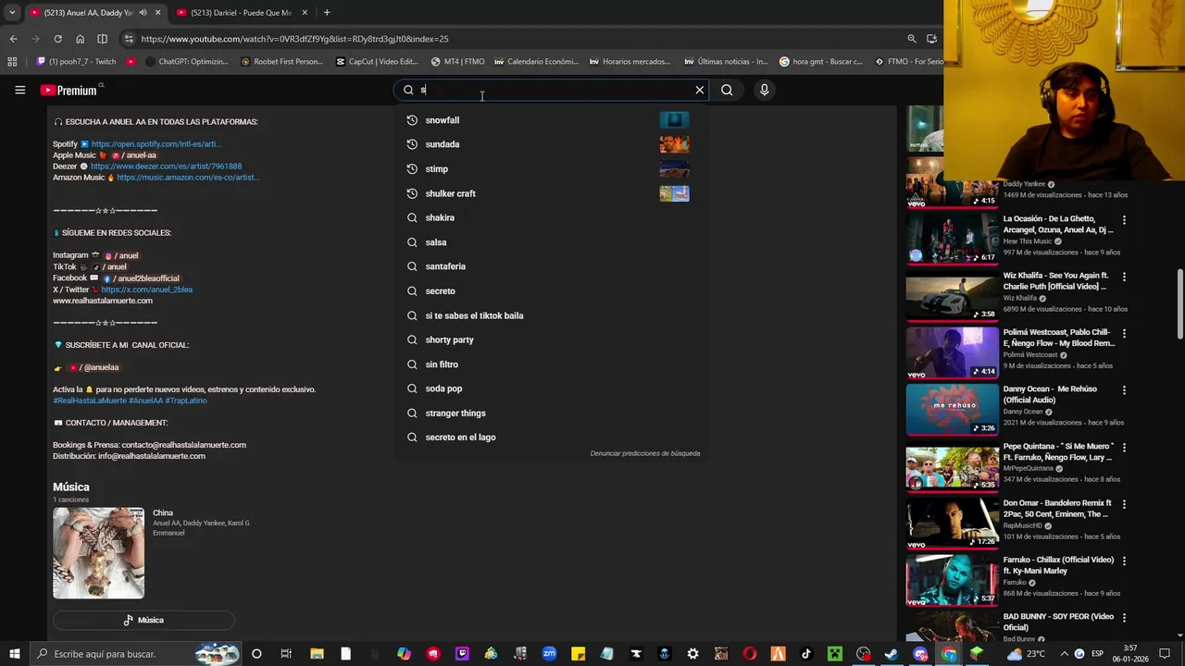Image resolution: width=1185 pixels, height=666 pixels.
Task: Go to the YouTube Premium home logo
Action: click(x=69, y=90)
